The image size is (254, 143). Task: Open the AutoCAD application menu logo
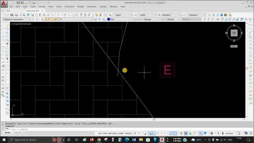point(4,4)
